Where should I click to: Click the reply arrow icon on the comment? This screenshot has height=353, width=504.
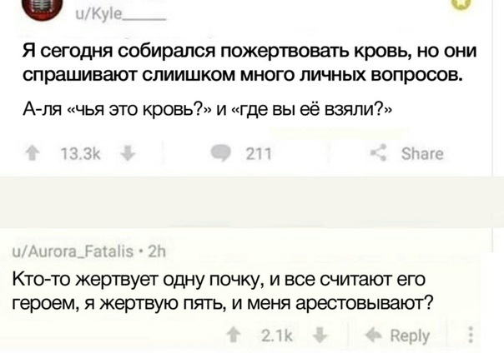coord(375,336)
